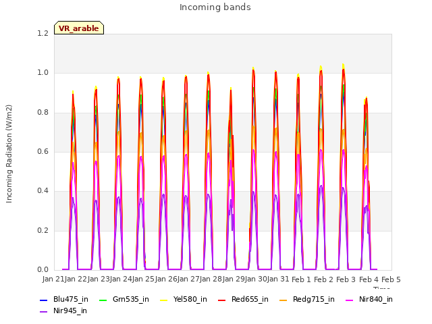Click the 1.2 y-axis tick label

tap(43, 33)
